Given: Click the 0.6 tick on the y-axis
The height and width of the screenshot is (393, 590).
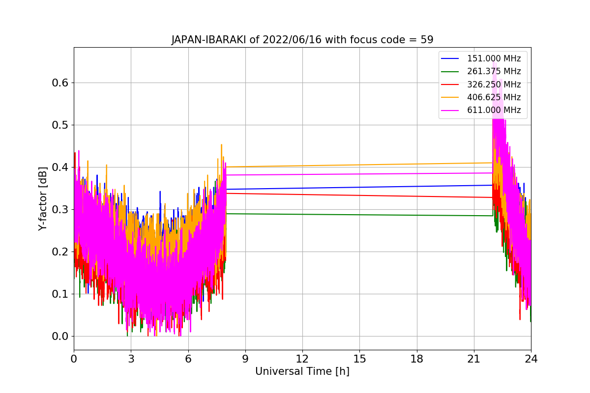Looking at the screenshot, I should [60, 83].
